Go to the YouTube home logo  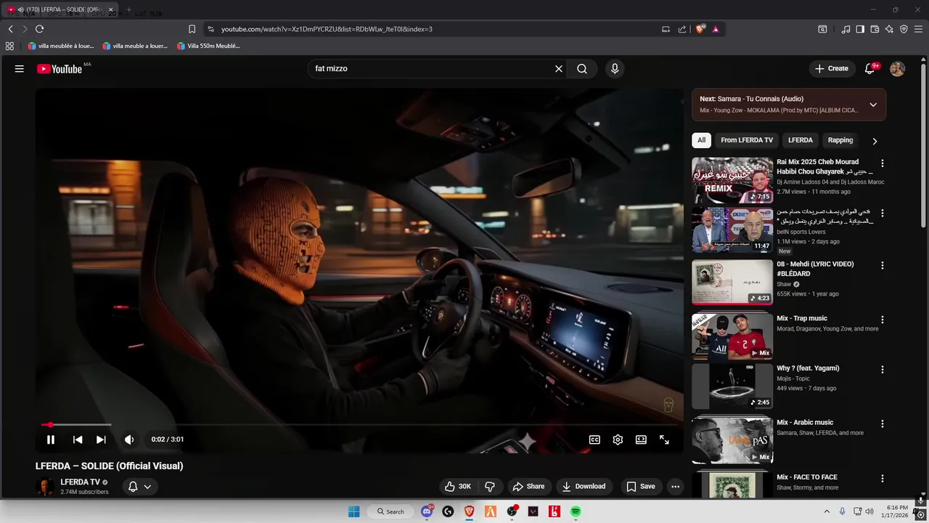(60, 69)
